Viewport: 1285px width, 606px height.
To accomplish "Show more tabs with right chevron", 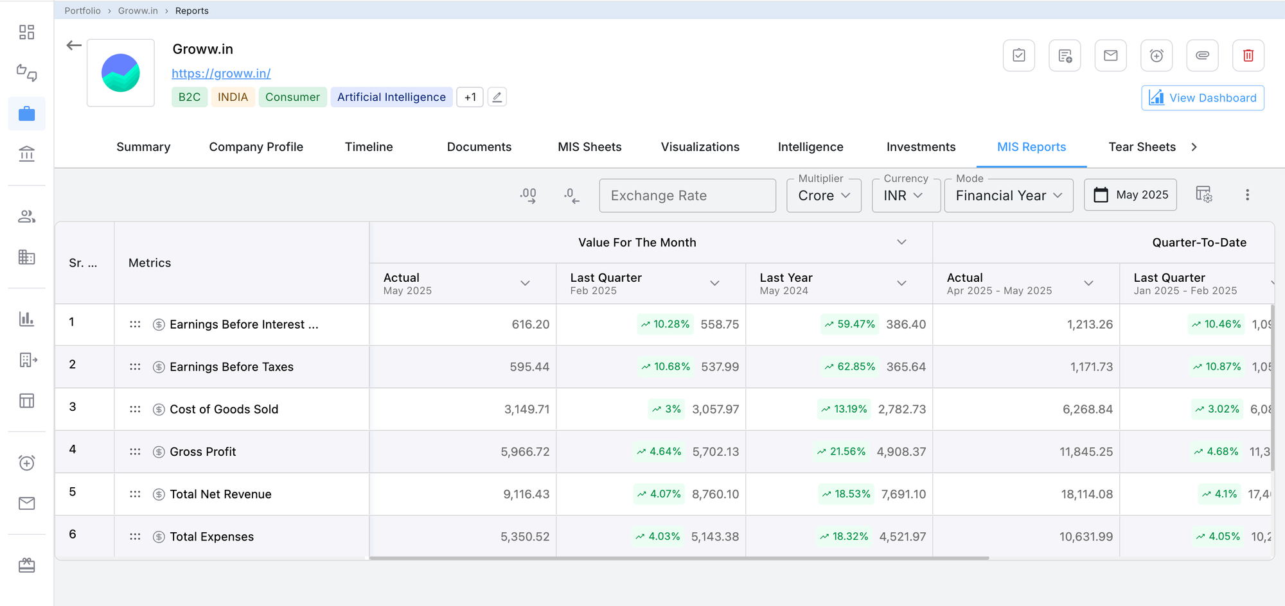I will tap(1194, 147).
